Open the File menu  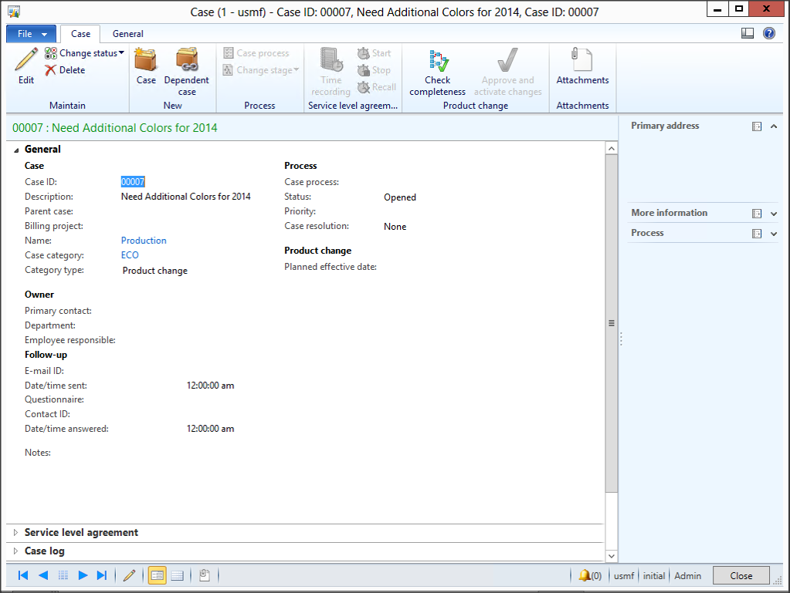[31, 34]
